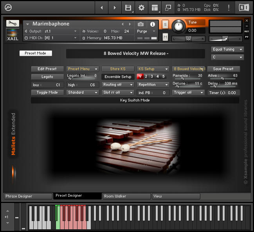Click the workspace layout panel icon
Viewport: 254px width, 232px height.
pos(155,7)
